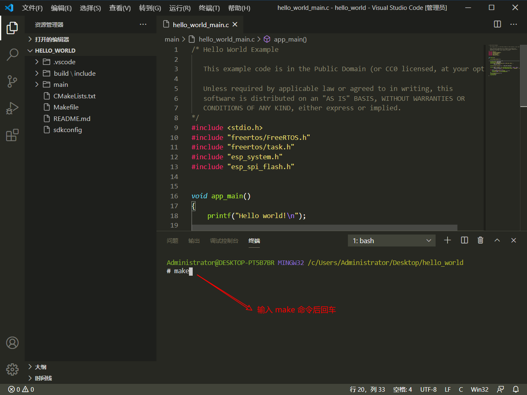Click the Win32 configuration in status bar

480,389
